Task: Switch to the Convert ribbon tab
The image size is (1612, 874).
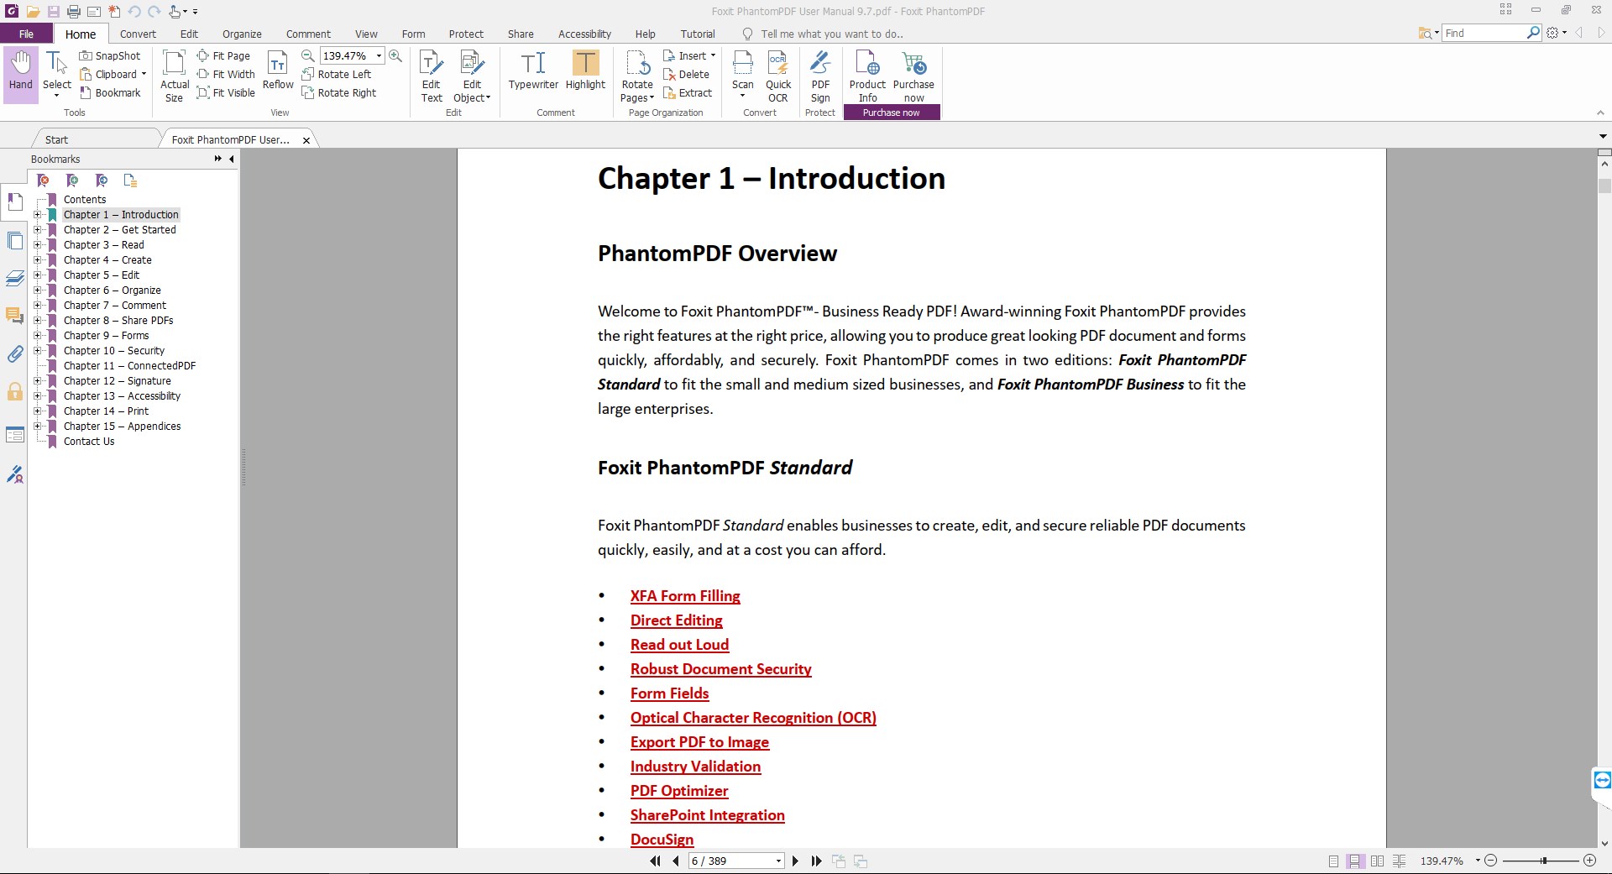Action: (x=138, y=34)
